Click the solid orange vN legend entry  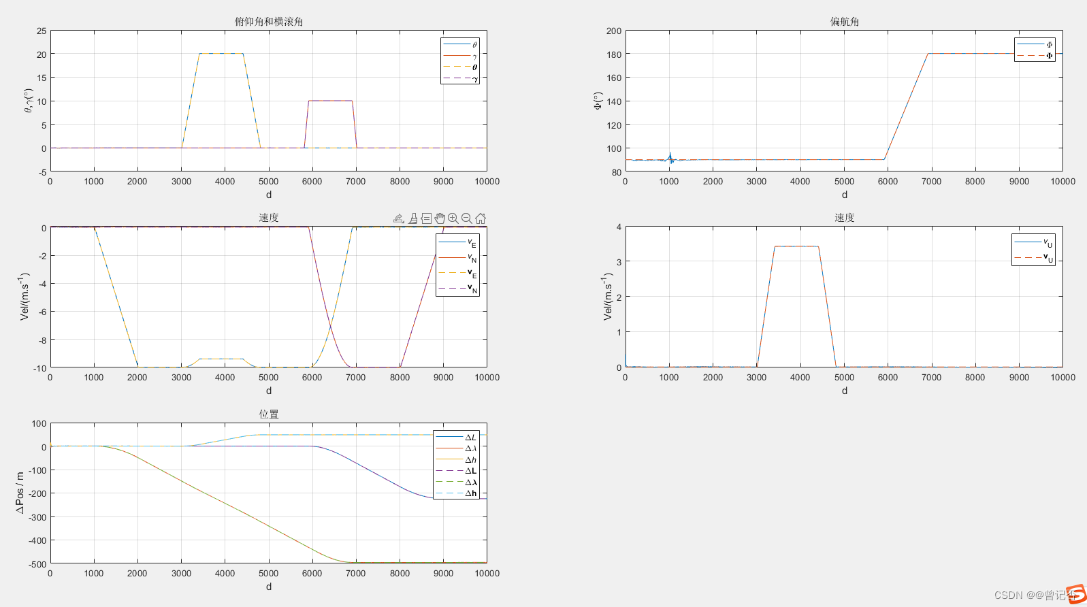[457, 258]
